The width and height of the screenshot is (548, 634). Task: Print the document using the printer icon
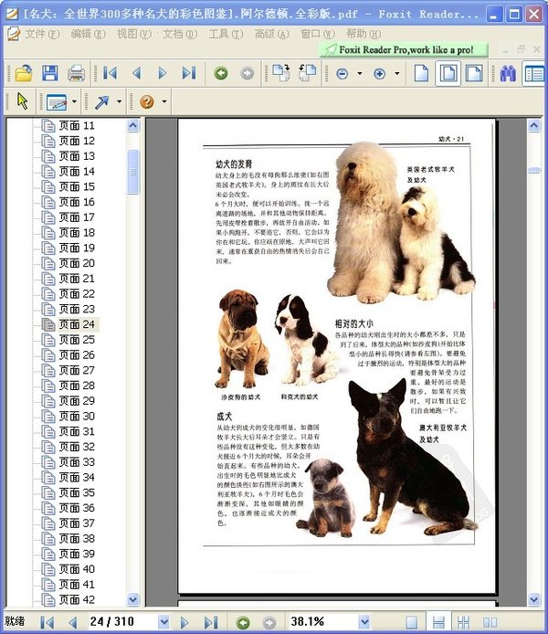pos(76,73)
